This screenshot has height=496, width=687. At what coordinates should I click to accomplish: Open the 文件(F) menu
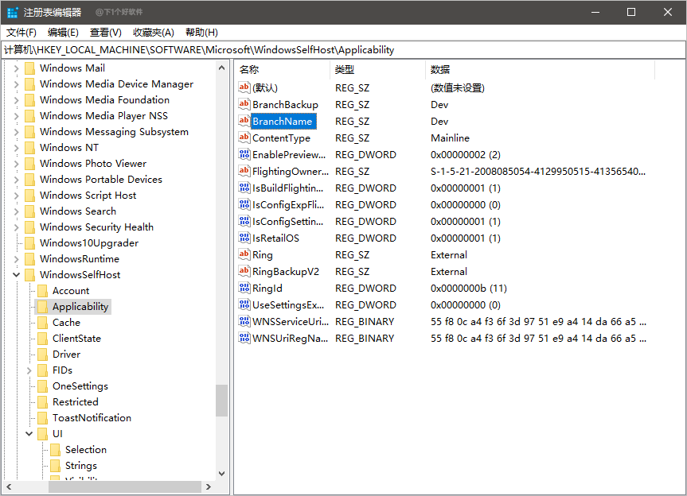click(21, 33)
